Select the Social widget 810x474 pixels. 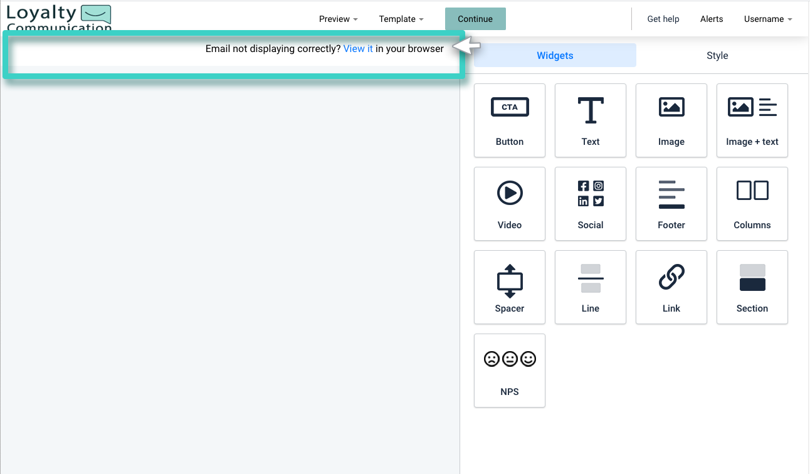point(590,204)
